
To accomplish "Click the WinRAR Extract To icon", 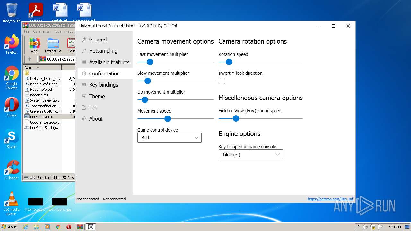I will point(53,45).
